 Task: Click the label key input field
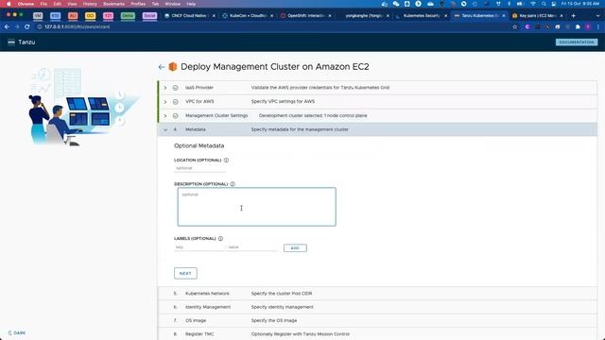click(199, 247)
